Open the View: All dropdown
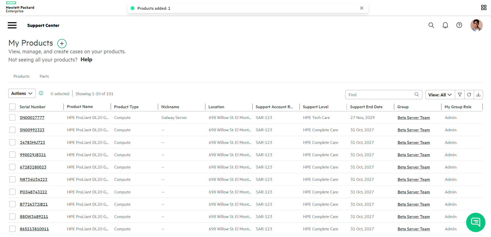The width and height of the screenshot is (491, 237). click(x=440, y=95)
